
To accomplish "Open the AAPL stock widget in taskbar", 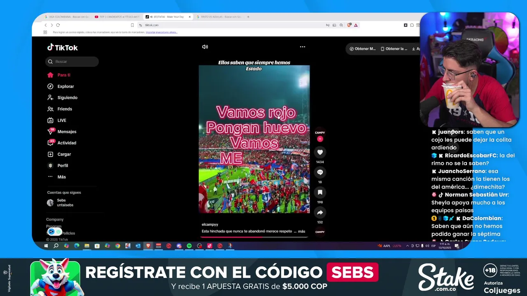I will point(389,246).
